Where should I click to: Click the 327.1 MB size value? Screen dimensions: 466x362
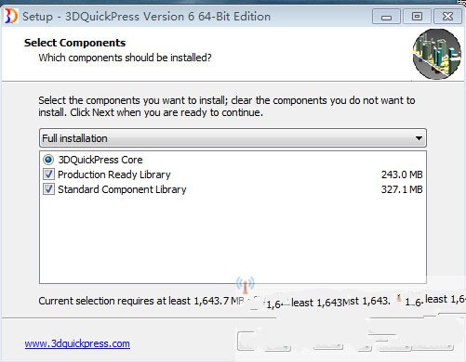point(402,189)
